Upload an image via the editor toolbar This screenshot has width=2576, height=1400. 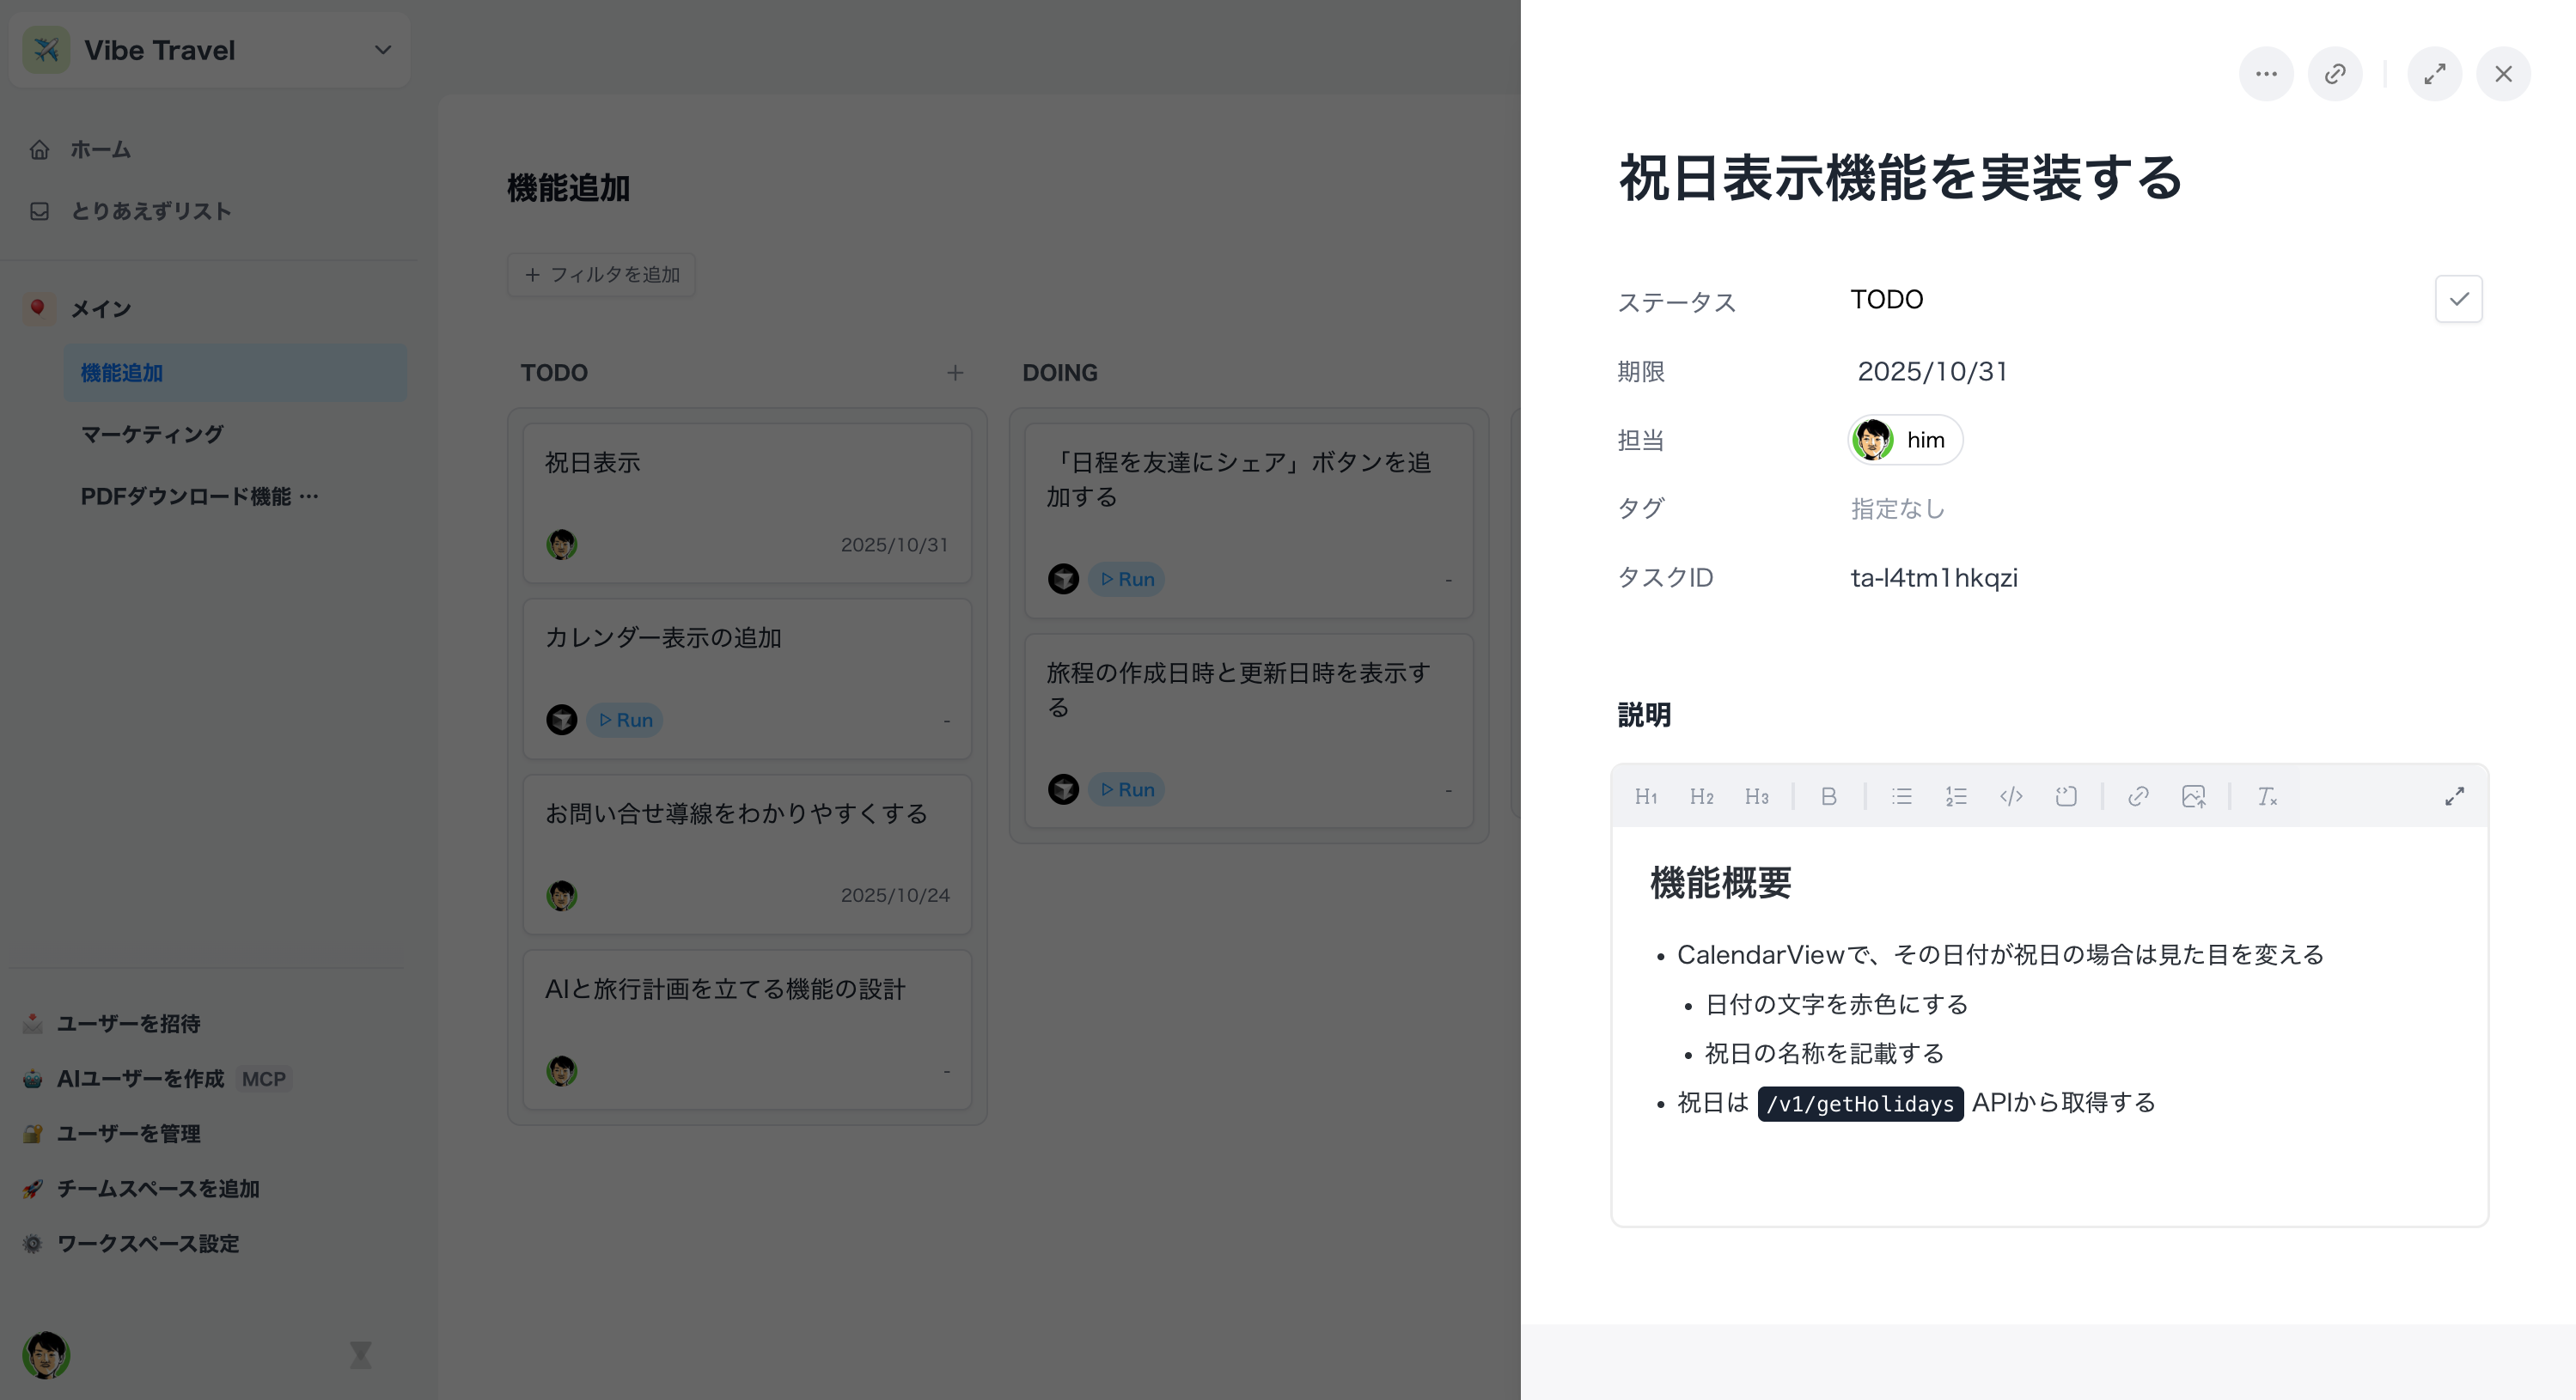pos(2195,796)
